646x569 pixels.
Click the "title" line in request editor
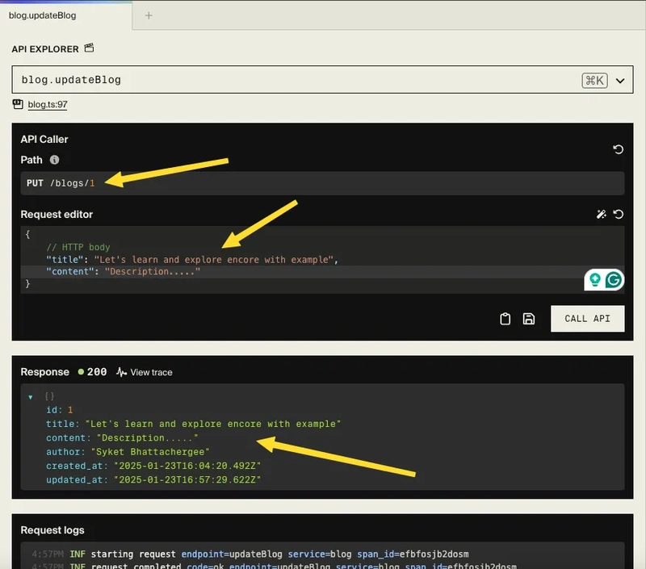192,260
